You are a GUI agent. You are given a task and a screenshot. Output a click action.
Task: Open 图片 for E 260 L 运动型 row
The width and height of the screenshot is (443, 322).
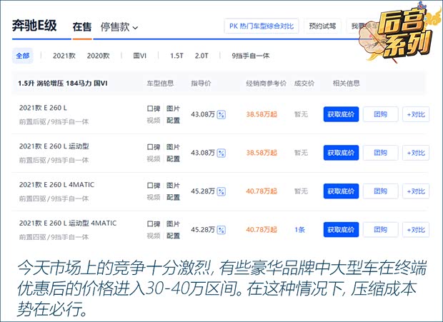tap(173, 147)
